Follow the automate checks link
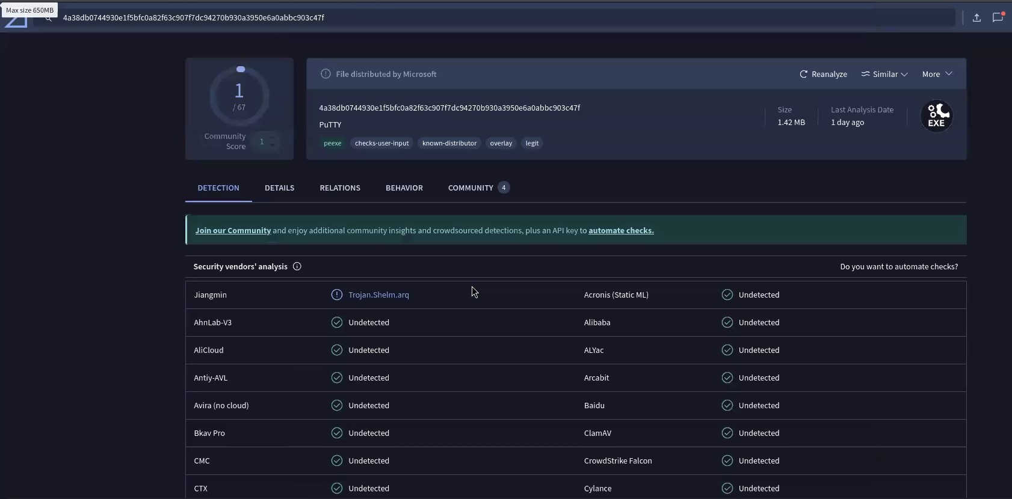 tap(621, 230)
